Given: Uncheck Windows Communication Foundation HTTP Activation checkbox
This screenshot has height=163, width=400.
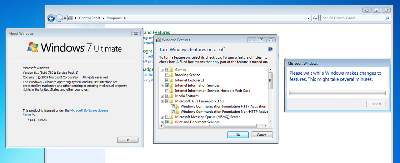Looking at the screenshot, I should coord(173,106).
